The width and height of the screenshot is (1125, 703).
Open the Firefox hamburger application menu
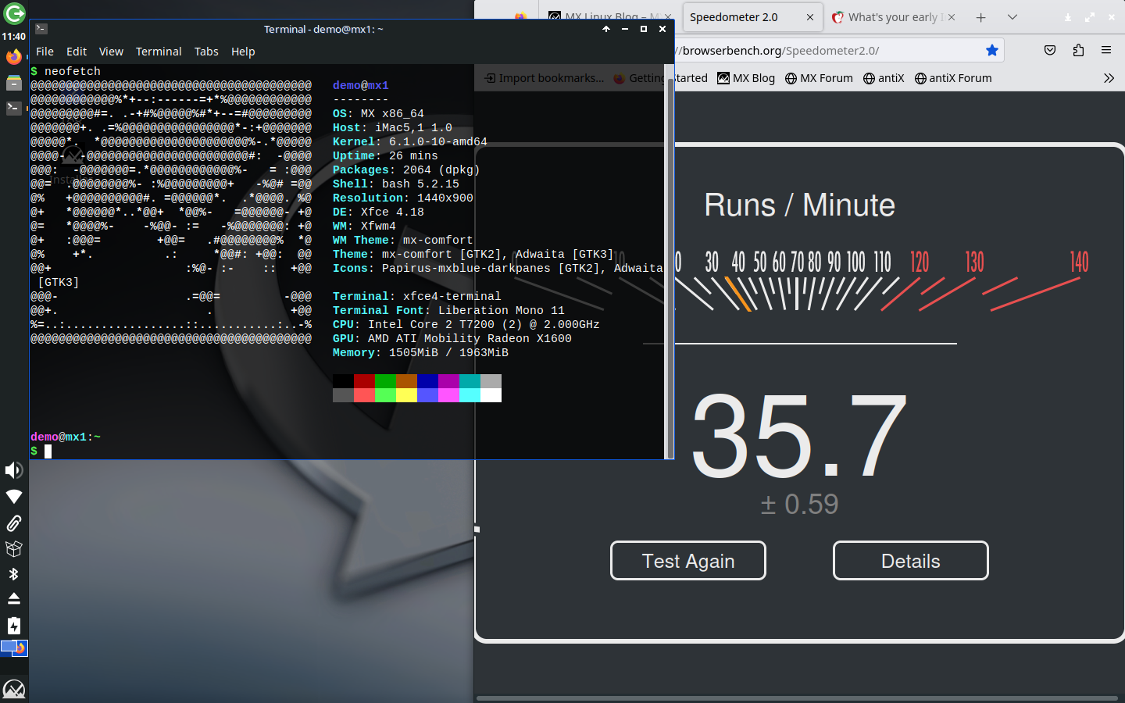click(1106, 51)
